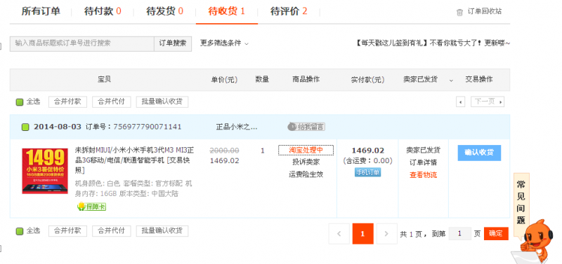Click the top 批量确认收货 button
This screenshot has width=562, height=264.
[162, 102]
